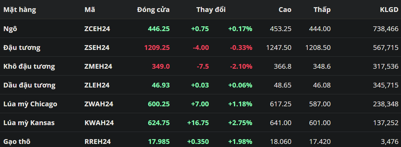Select the +2.75% change value
The image size is (401, 147).
tap(240, 123)
